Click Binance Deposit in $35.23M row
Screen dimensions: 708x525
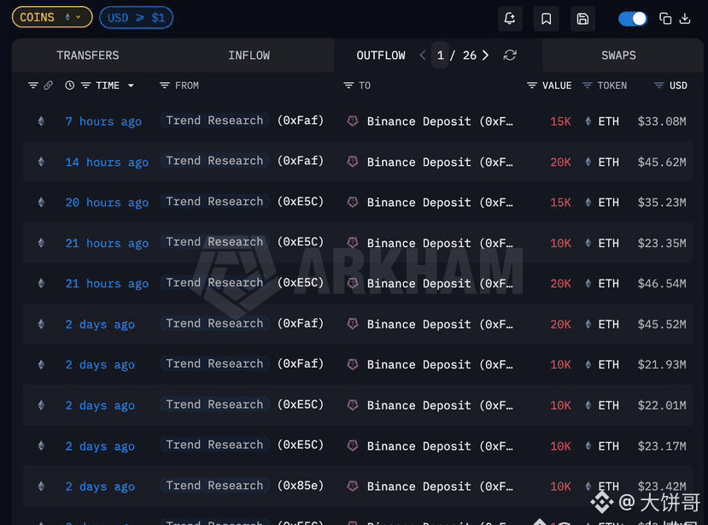440,202
